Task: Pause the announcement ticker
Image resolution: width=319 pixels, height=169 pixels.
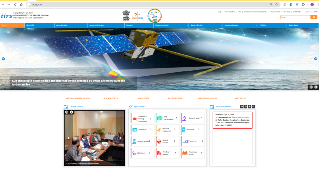Action: (x=250, y=106)
